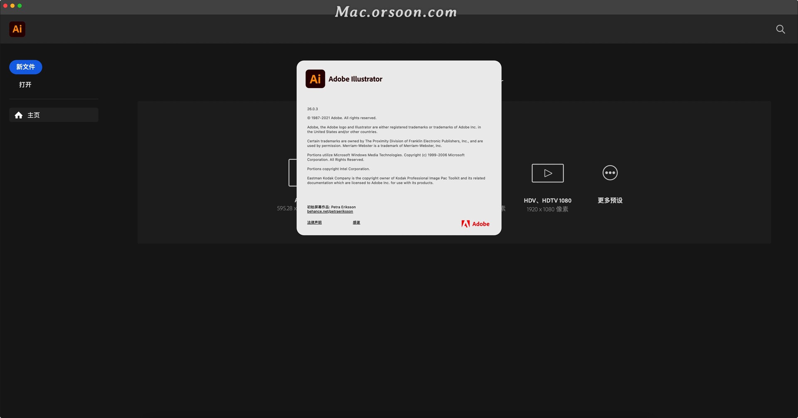Click the 打开 open button
Screen dimensions: 798x418
pyautogui.click(x=25, y=84)
